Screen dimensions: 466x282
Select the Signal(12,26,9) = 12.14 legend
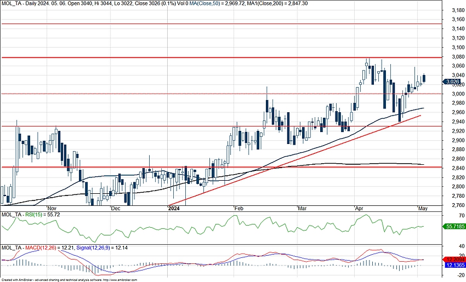102,248
